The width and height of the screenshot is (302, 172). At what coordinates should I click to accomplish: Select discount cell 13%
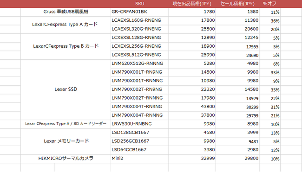coord(269,133)
